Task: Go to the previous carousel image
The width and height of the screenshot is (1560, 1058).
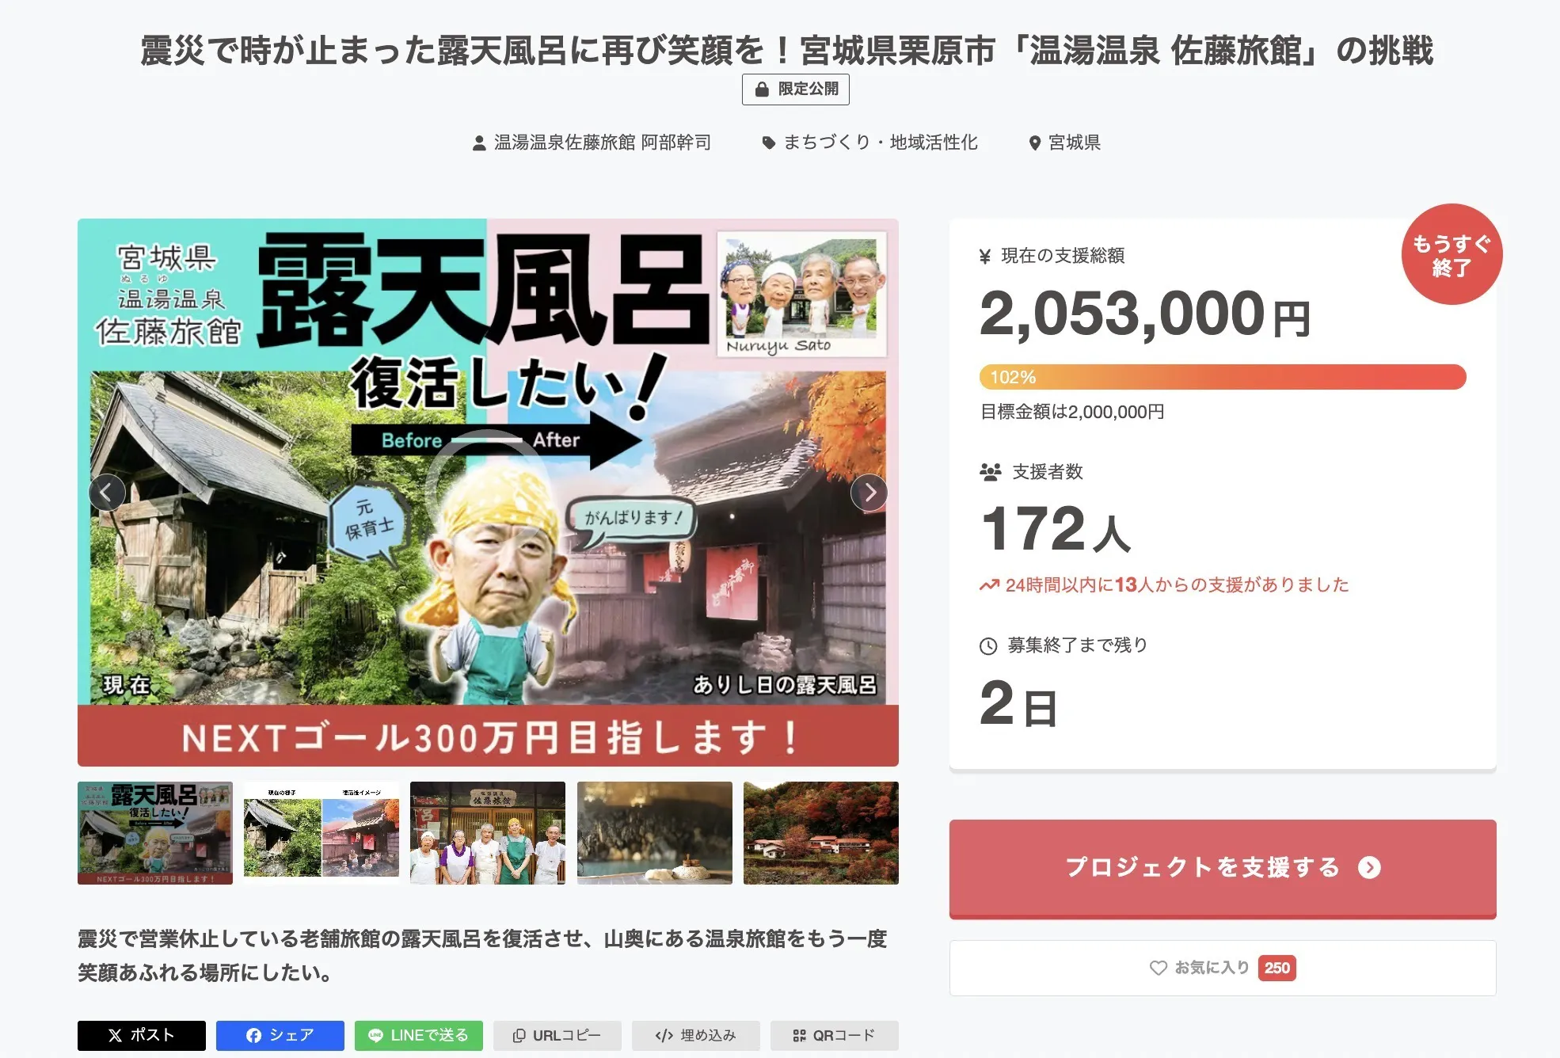Action: (107, 493)
